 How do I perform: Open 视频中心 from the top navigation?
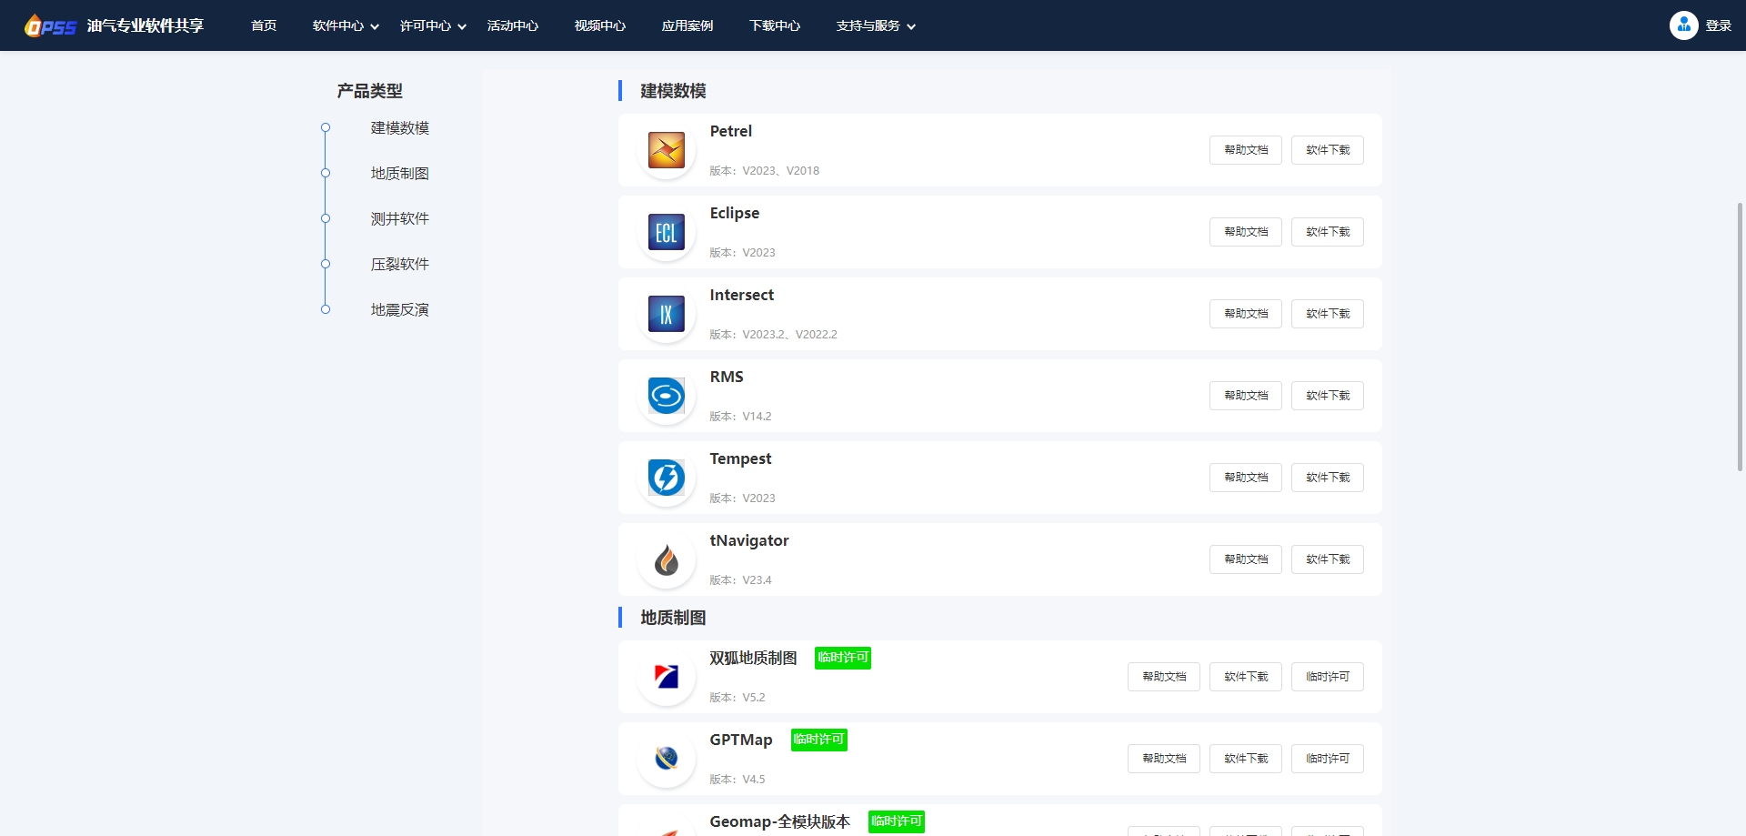point(600,25)
